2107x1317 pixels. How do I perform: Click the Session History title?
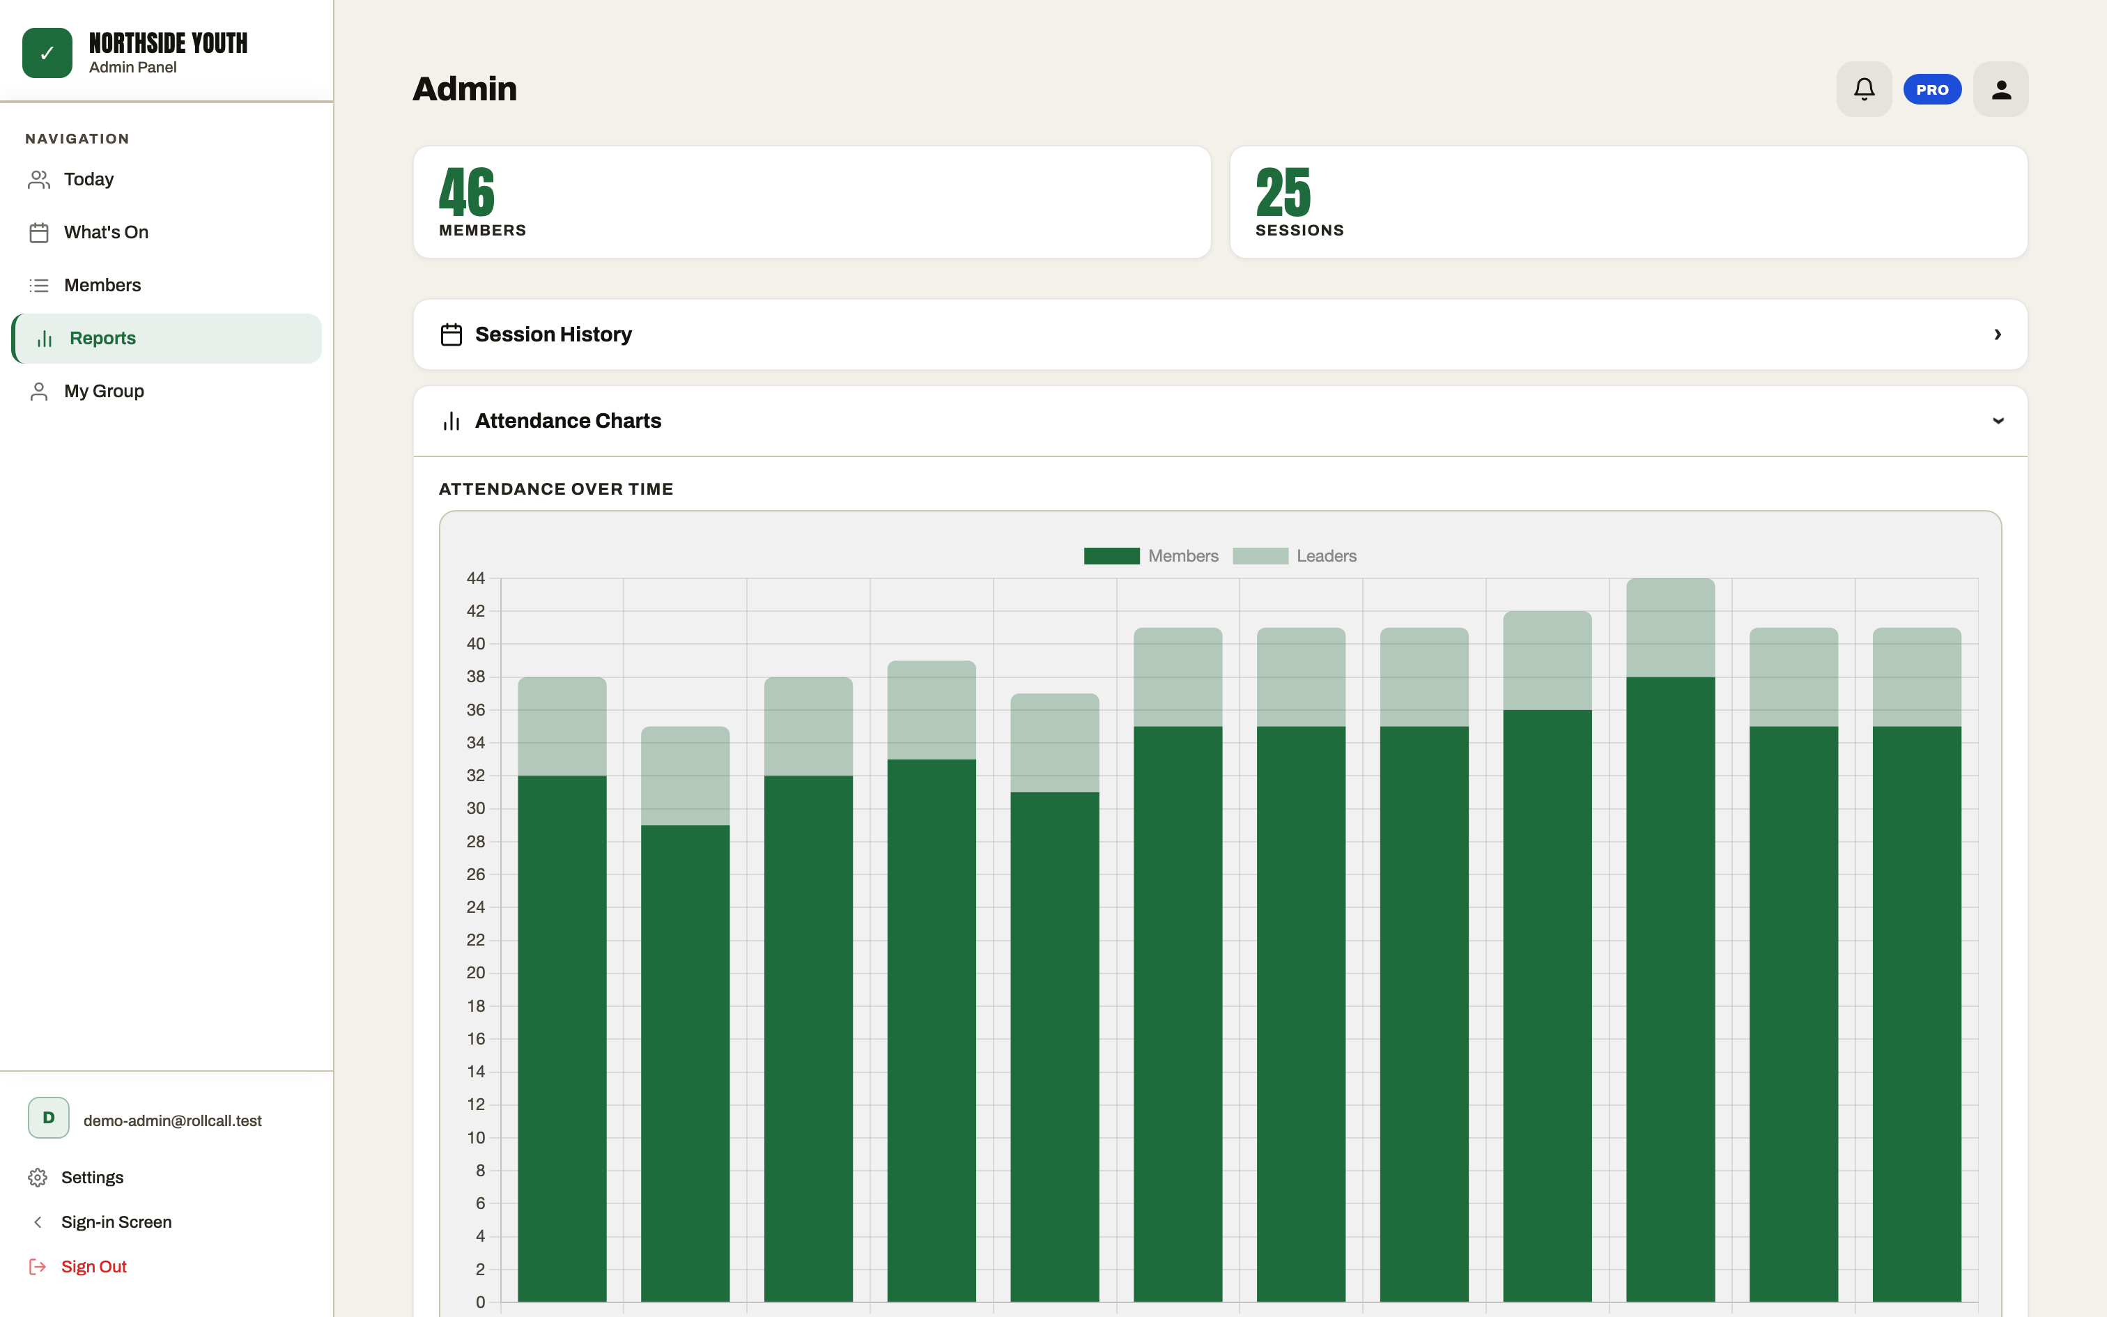tap(554, 334)
